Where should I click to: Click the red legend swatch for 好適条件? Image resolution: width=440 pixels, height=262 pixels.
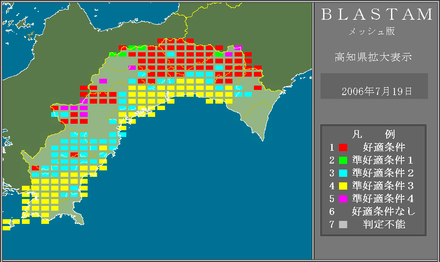(x=343, y=147)
